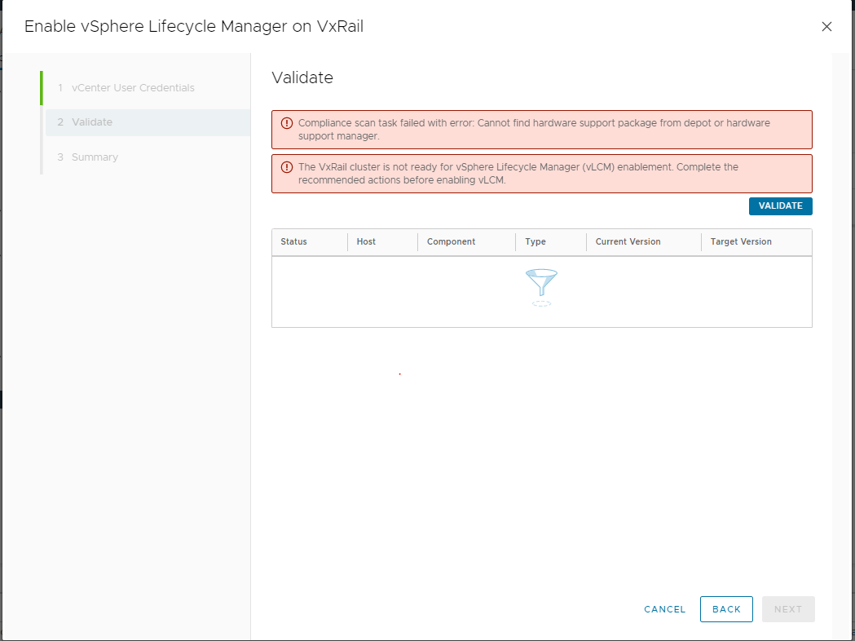Sort by the Host column header
This screenshot has height=641, width=855.
tap(366, 241)
